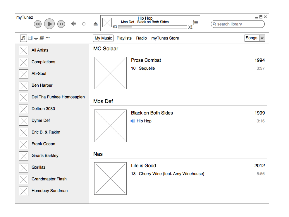Click the eject disc icon
289x217 pixels.
[x=95, y=24]
